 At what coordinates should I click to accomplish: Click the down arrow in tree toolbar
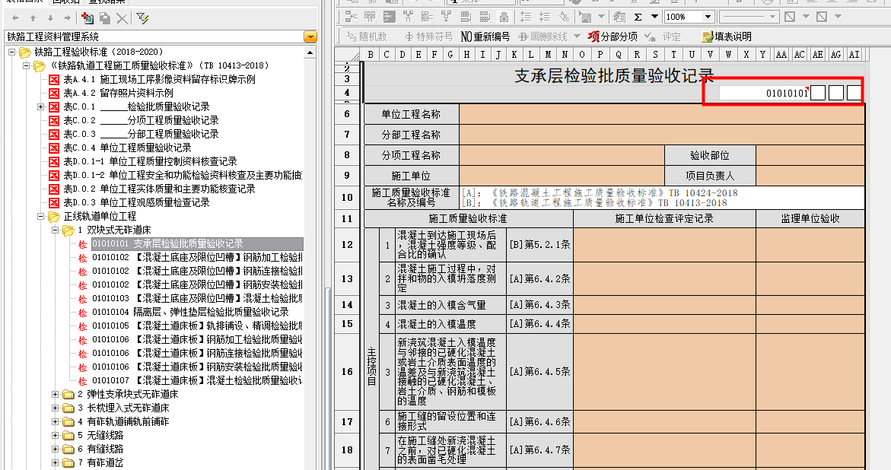tap(50, 19)
